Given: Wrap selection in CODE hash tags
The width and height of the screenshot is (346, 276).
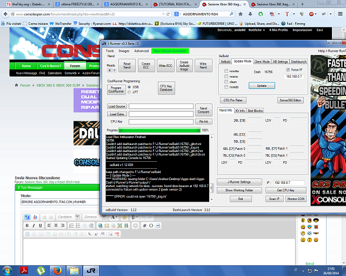Looking at the screenshot, I should (x=144, y=226).
